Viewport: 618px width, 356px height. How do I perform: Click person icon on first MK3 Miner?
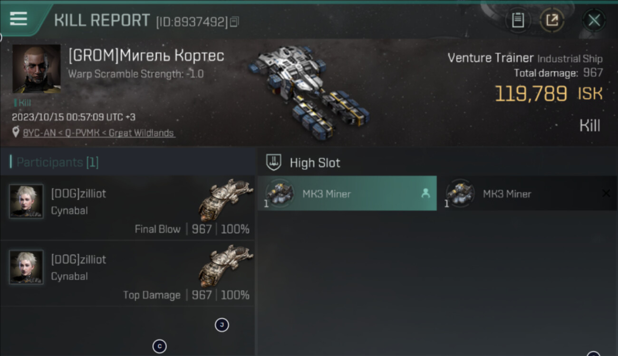click(425, 193)
